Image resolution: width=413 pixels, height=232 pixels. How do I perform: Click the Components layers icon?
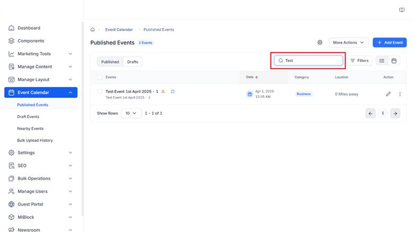[11, 41]
